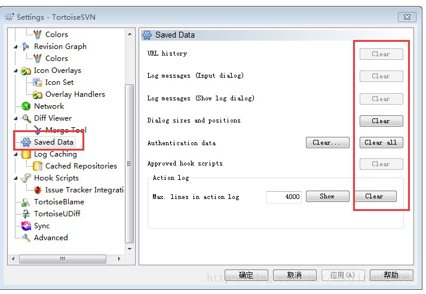Click the TortoiseUDiff icon
426x294 pixels.
(26, 214)
